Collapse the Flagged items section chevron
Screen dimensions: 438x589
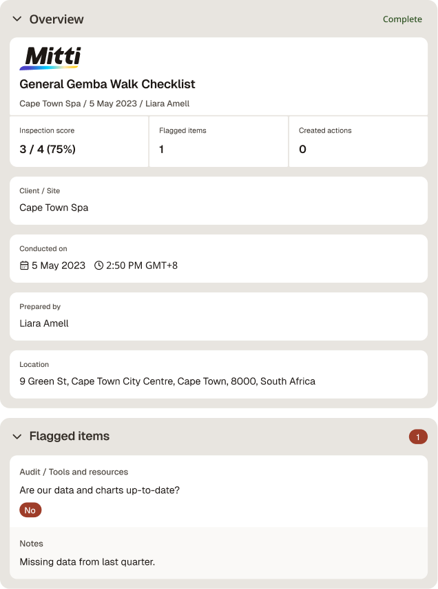[x=17, y=436]
